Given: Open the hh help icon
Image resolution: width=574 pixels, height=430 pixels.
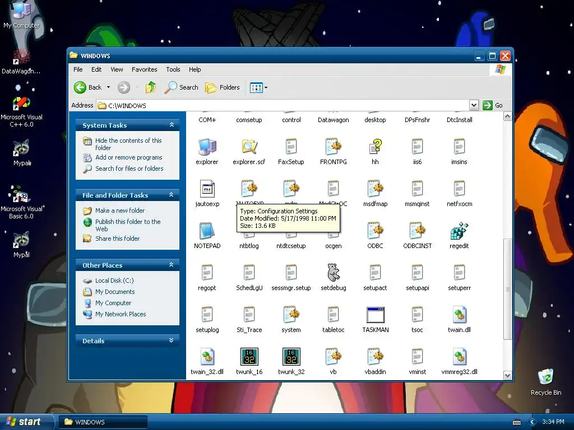Looking at the screenshot, I should pos(375,147).
